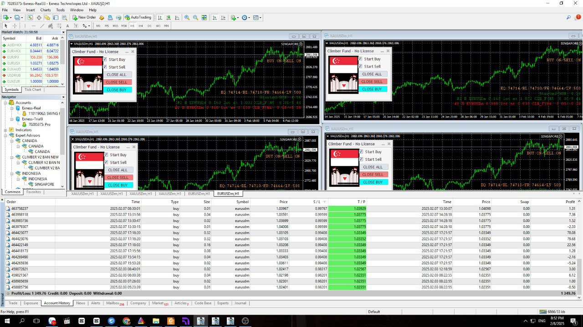This screenshot has width=583, height=327.
Task: Uncheck Start Buy in bottom-right chart panel
Action: point(361,152)
